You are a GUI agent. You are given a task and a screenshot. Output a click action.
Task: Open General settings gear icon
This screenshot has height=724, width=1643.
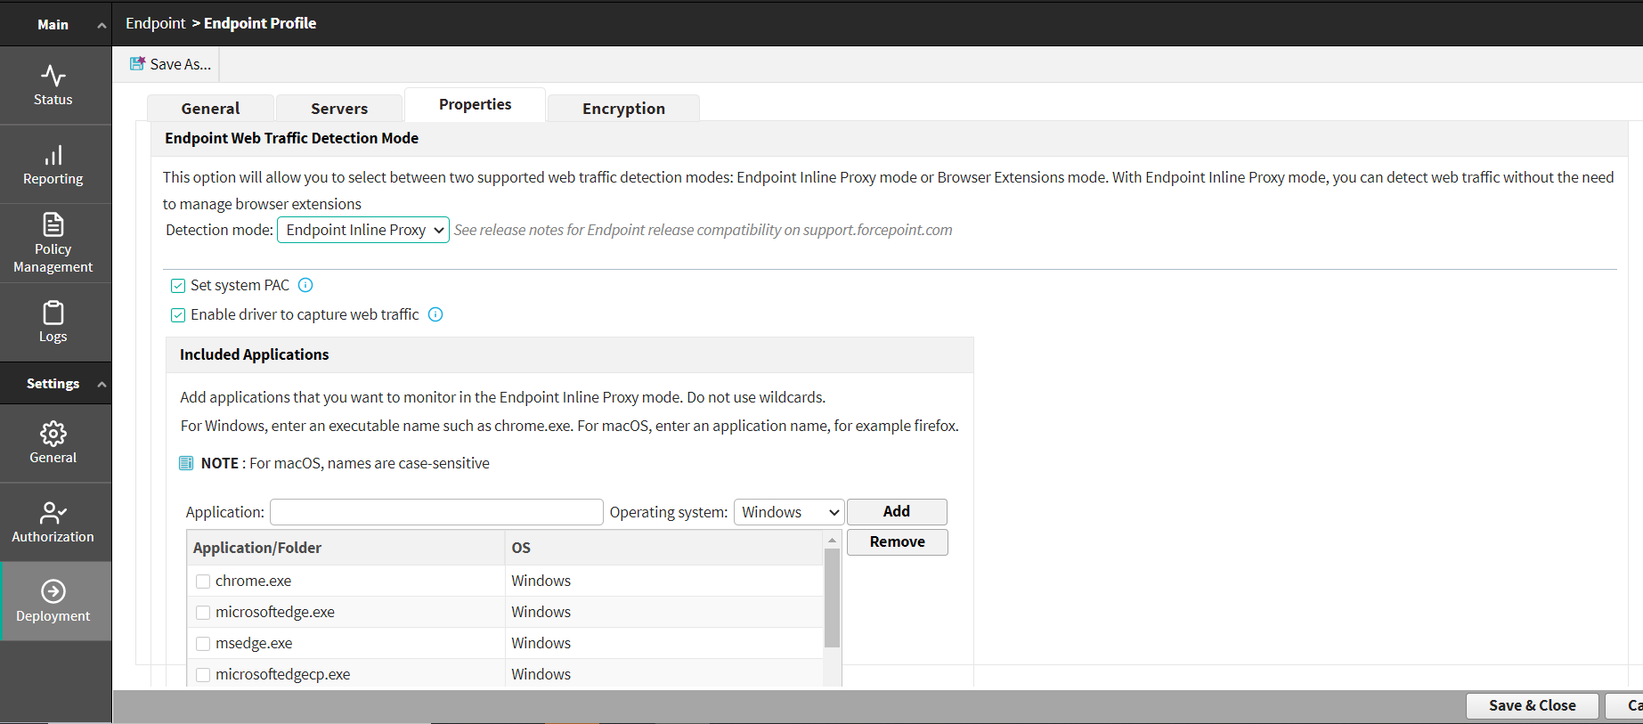click(53, 434)
